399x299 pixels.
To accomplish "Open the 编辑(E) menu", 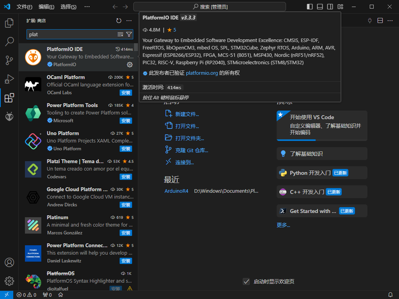I will [46, 7].
